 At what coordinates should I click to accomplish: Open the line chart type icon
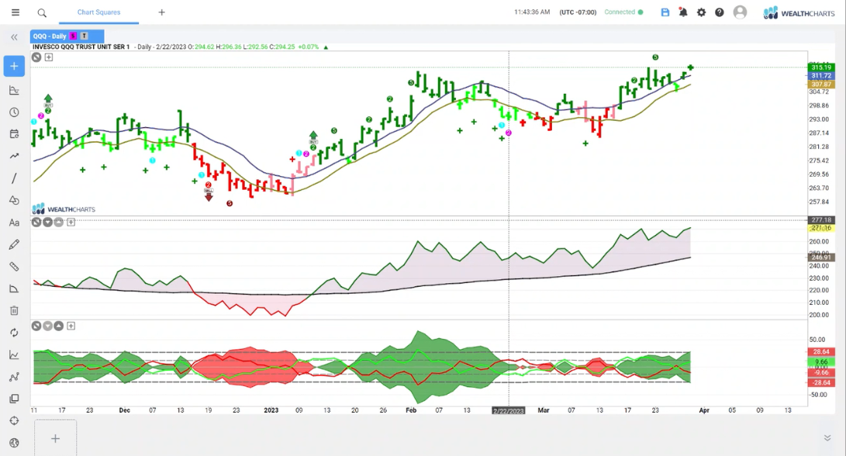[x=14, y=354]
